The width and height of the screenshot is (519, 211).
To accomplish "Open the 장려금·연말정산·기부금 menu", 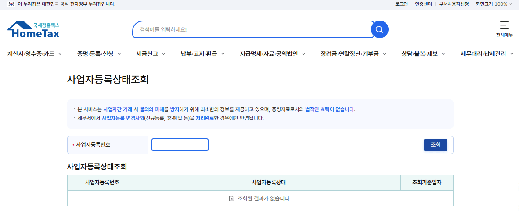I will (350, 54).
